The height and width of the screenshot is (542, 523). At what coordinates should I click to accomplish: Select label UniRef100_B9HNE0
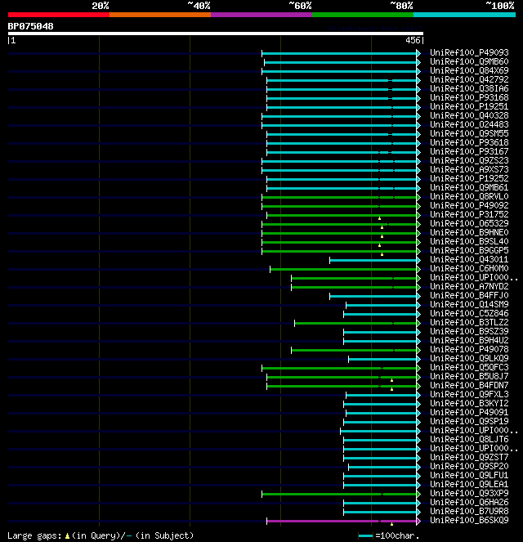[x=469, y=232]
